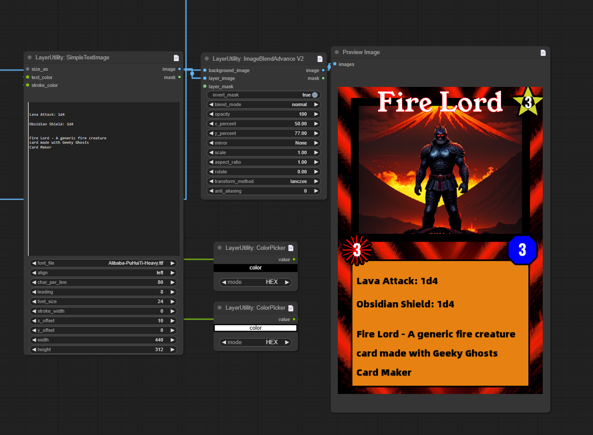The height and width of the screenshot is (435, 593).
Task: Click the black ColorPicker node document icon
Action: [x=291, y=248]
